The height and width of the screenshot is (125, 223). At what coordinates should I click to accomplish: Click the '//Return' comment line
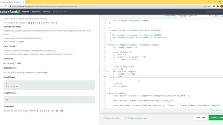pyautogui.click(x=118, y=84)
